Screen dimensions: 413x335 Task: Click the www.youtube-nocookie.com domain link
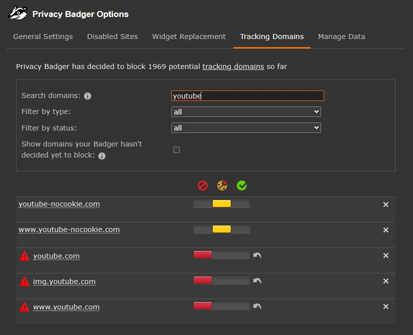(69, 230)
